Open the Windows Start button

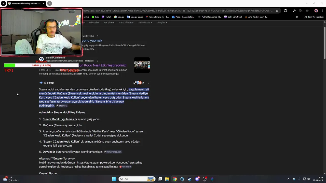point(114,179)
